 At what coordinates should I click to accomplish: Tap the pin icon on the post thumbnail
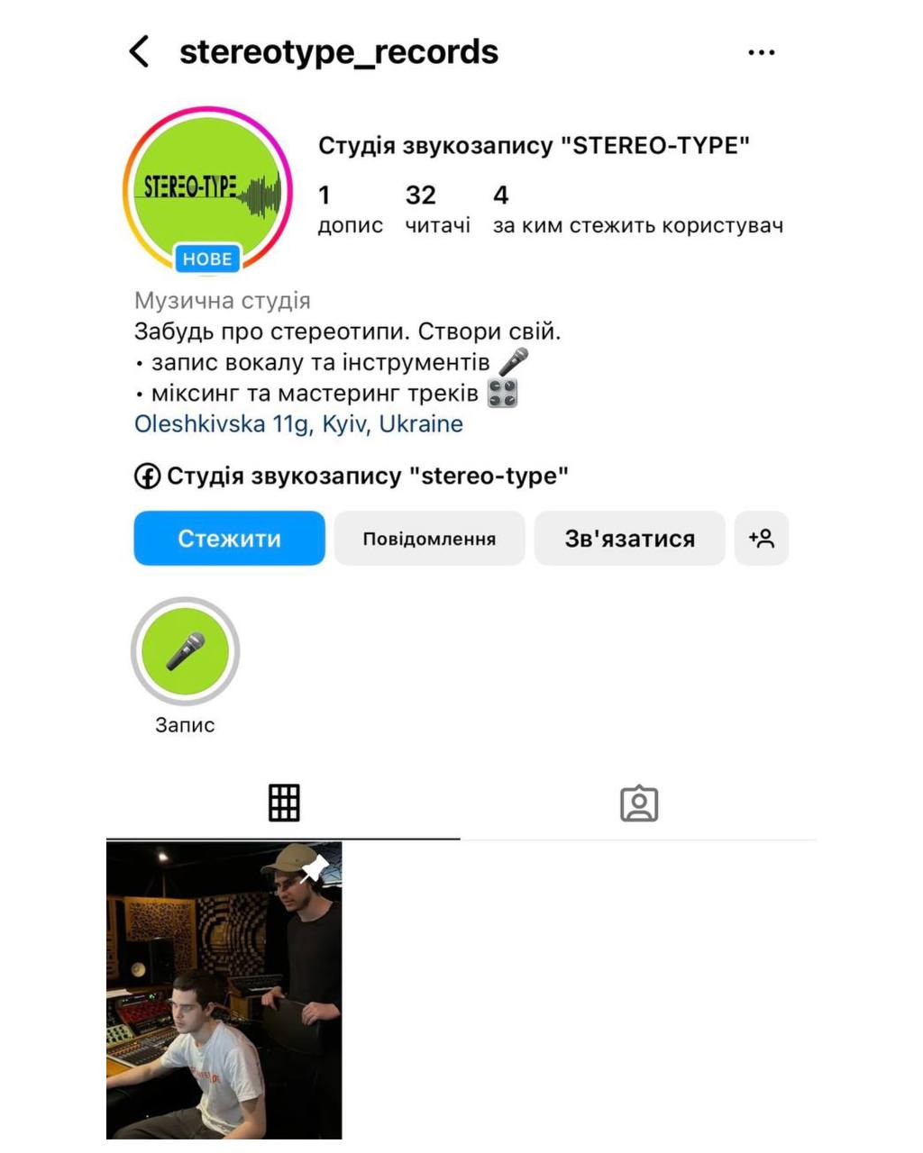point(315,867)
